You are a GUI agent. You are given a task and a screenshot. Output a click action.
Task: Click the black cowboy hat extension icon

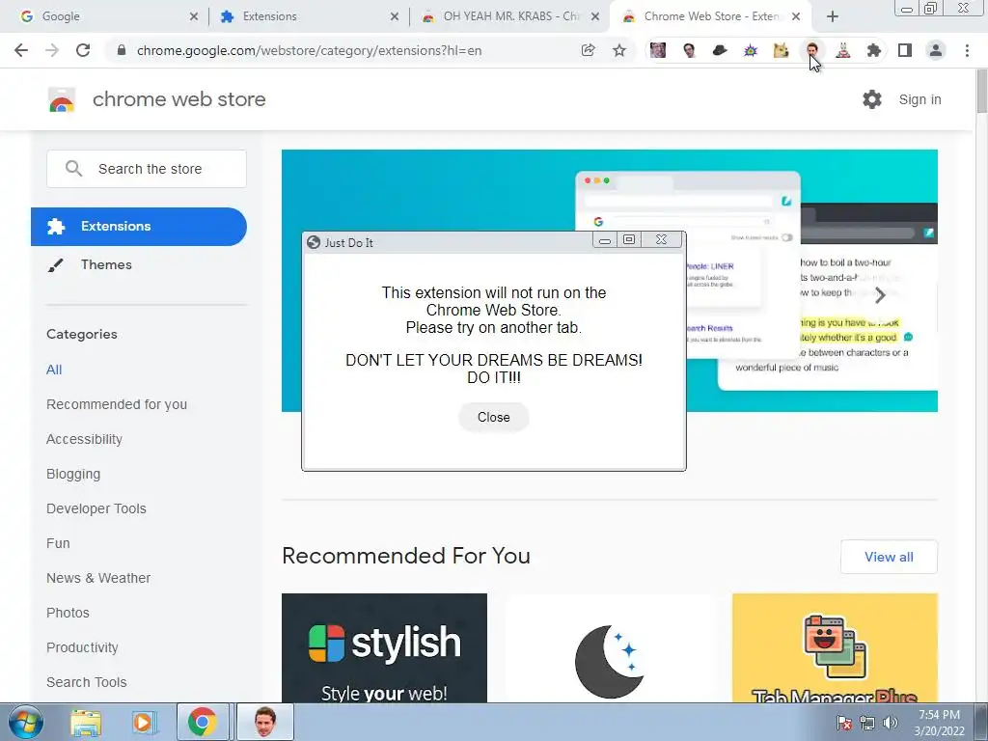(x=720, y=50)
